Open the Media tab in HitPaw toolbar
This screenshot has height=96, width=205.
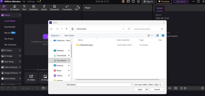[x=4, y=8]
